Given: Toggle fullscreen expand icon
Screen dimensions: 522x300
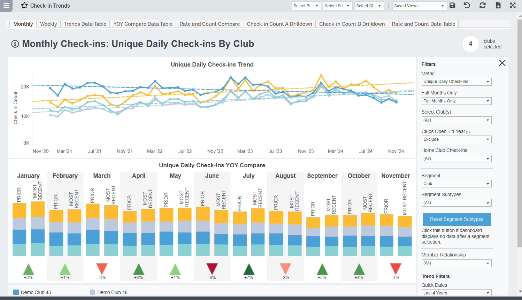Looking at the screenshot, I should click(x=513, y=5).
